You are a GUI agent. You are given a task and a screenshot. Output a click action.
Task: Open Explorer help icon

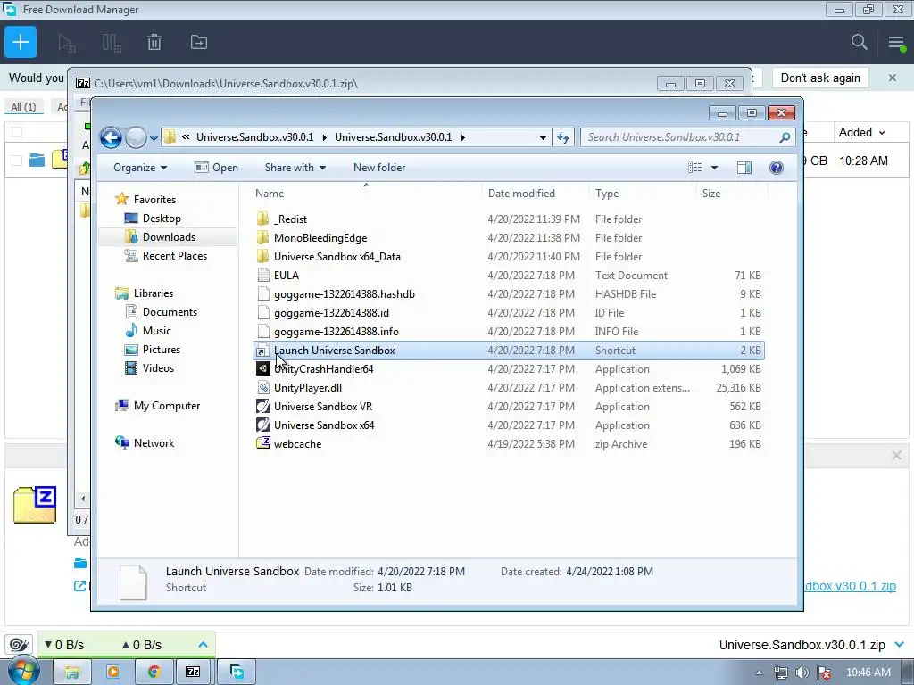tap(776, 168)
